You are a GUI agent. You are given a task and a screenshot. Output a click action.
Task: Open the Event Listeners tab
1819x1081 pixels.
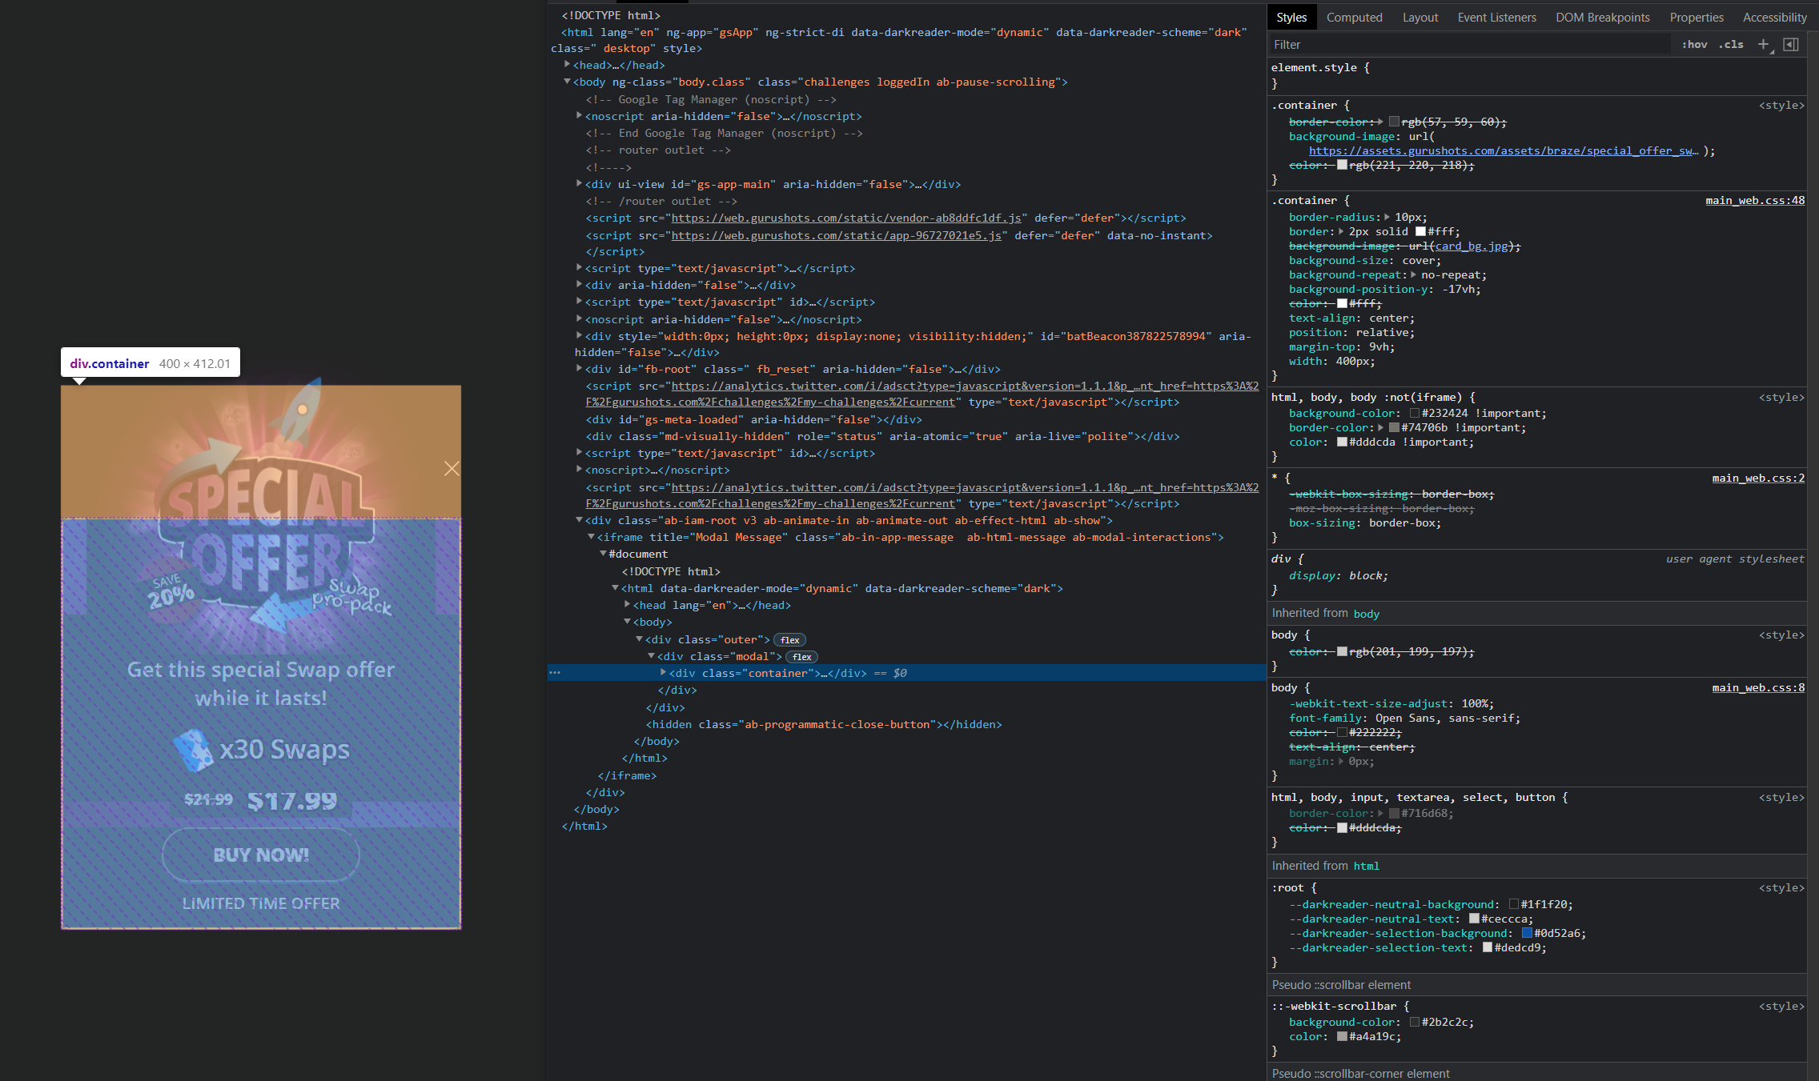[1496, 17]
